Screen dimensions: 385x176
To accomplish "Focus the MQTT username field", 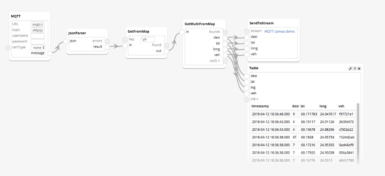I will pos(38,36).
